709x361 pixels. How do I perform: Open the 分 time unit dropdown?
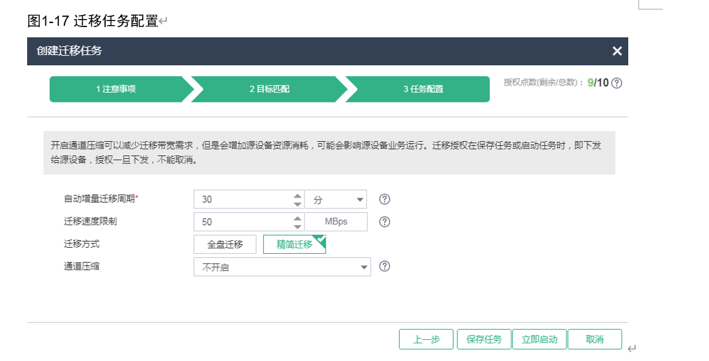pos(336,199)
